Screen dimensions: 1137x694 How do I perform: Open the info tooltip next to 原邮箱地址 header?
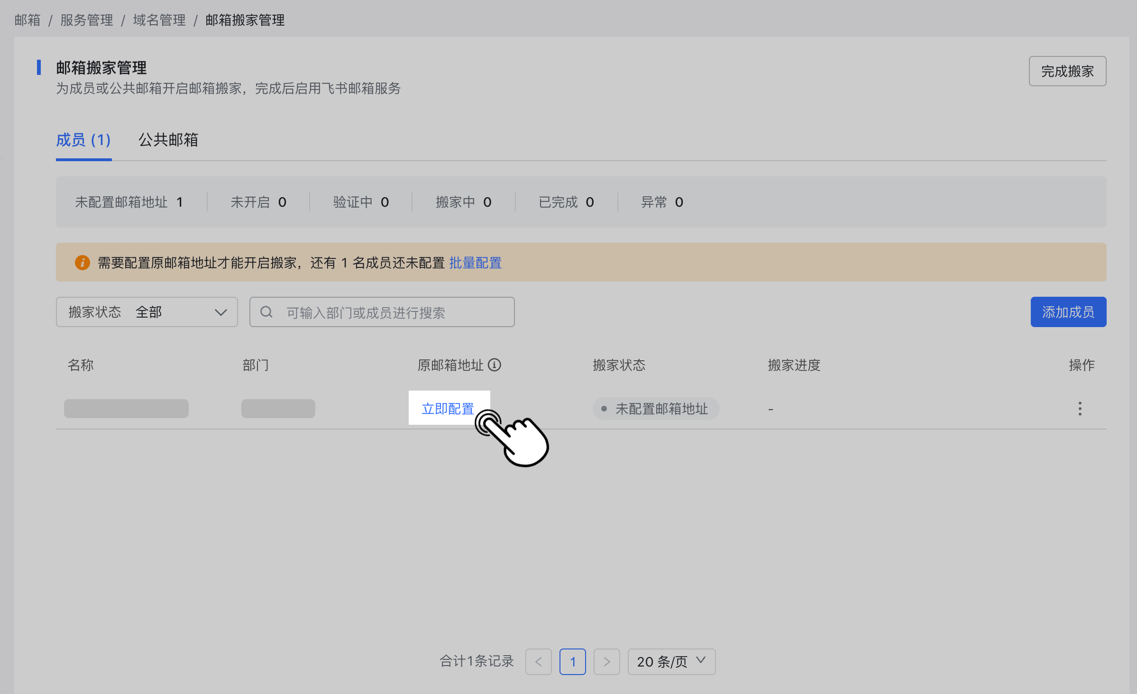(495, 365)
